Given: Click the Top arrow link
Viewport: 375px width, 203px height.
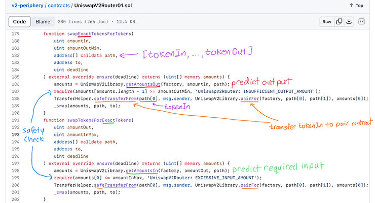Looking at the screenshot, I should point(356,6).
